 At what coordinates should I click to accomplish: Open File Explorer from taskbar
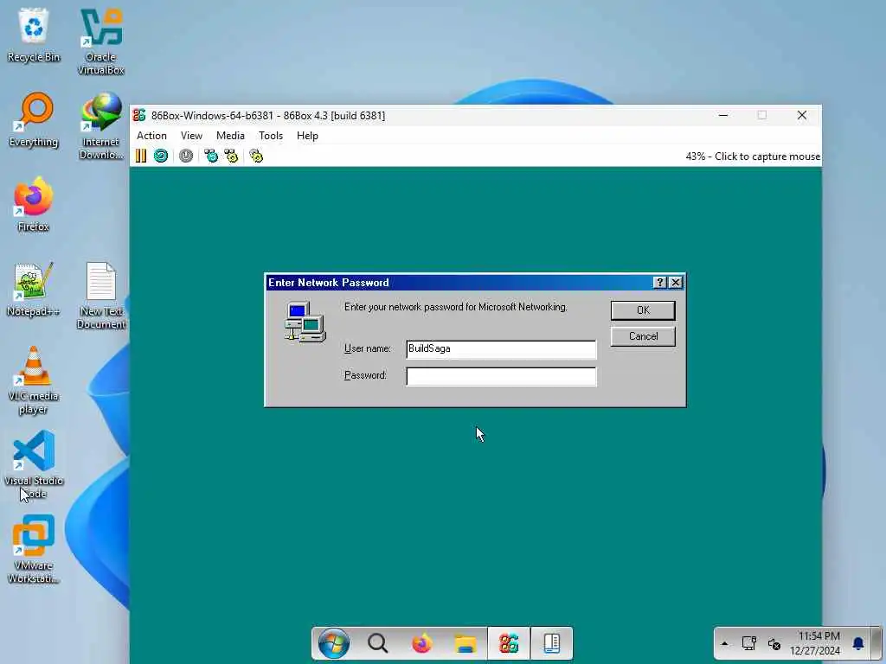pos(465,643)
